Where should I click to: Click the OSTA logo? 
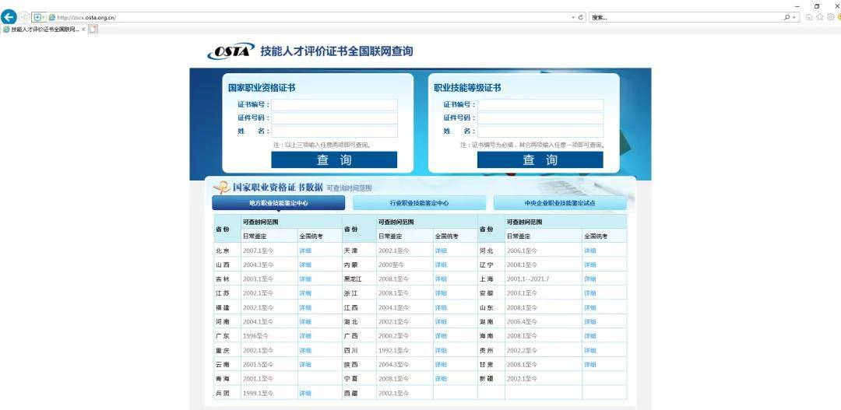point(230,51)
